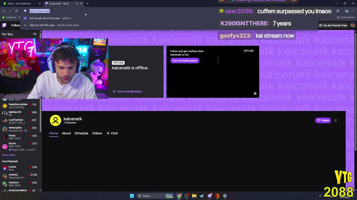
Task: Follow the kaicenatk channel
Action: point(323,120)
